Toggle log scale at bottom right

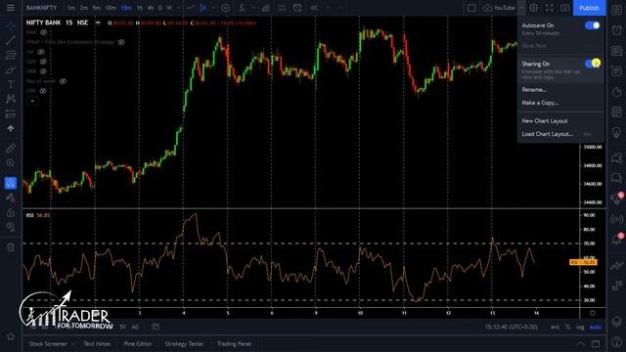pos(580,327)
